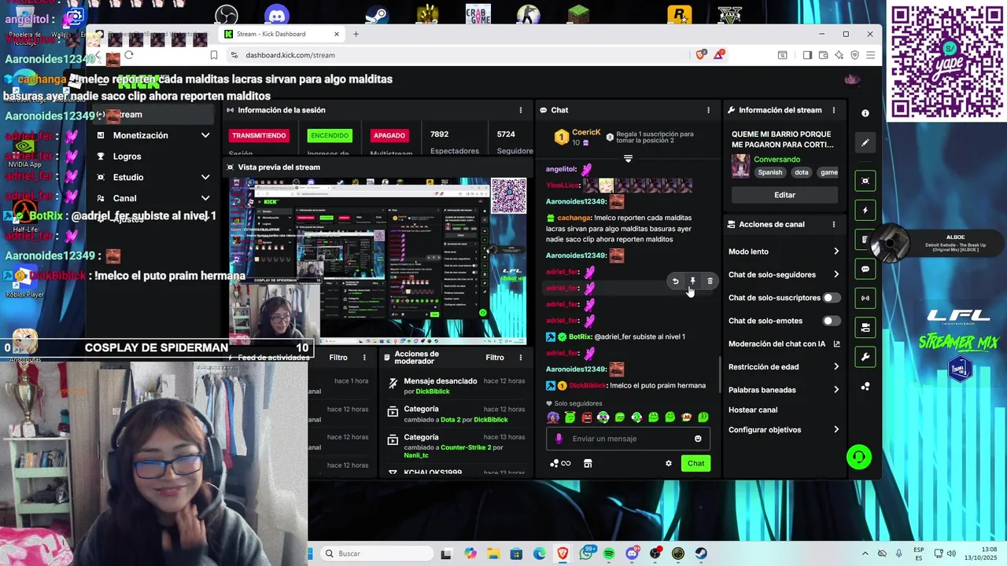The height and width of the screenshot is (566, 1007).
Task: Open Restricción de edad settings arrow
Action: pos(836,366)
